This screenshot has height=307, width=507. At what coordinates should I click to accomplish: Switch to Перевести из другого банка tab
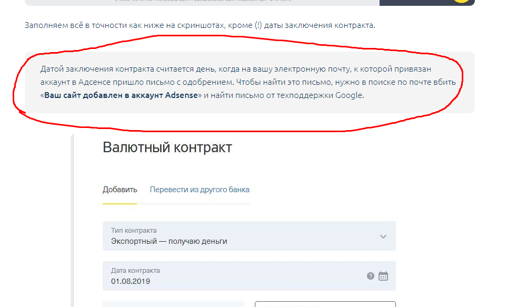(200, 190)
